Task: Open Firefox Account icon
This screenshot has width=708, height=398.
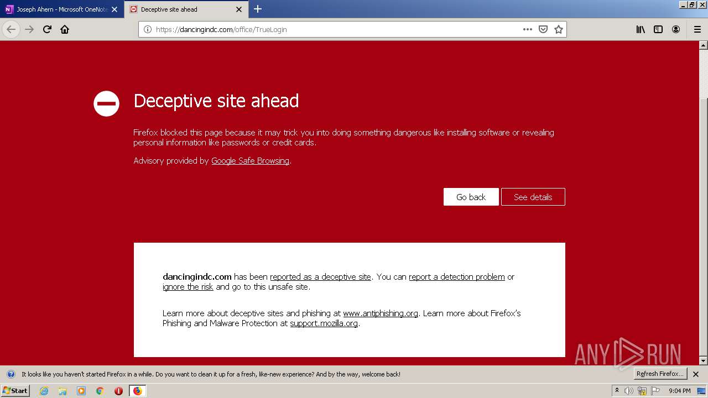Action: point(676,29)
